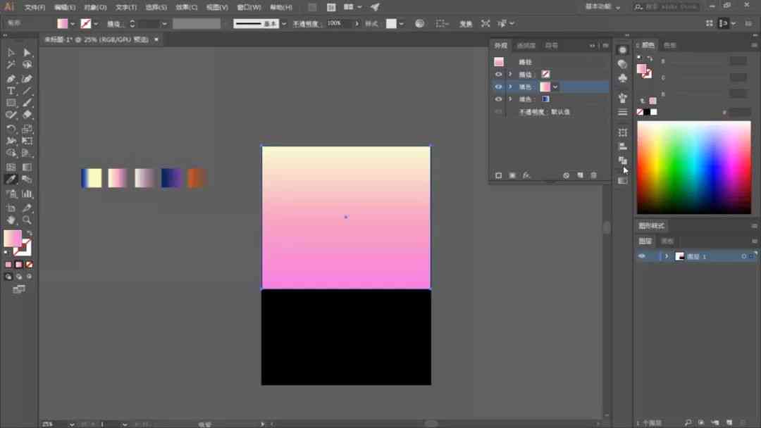Select the Type tool
761x428 pixels.
pyautogui.click(x=11, y=91)
